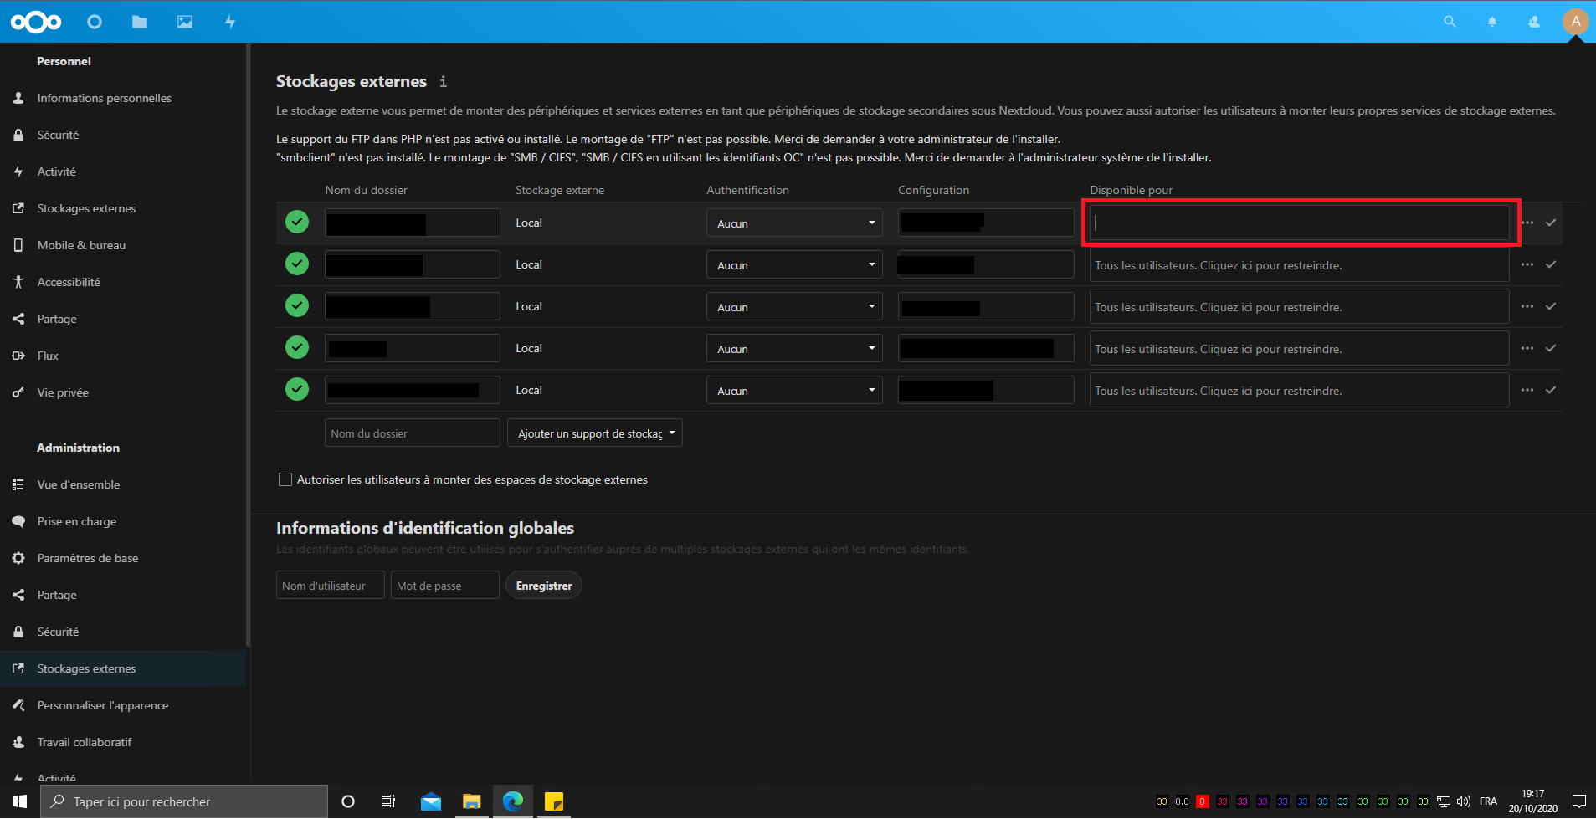The image size is (1596, 819).
Task: Open Microsoft Edge in the taskbar
Action: [x=512, y=801]
